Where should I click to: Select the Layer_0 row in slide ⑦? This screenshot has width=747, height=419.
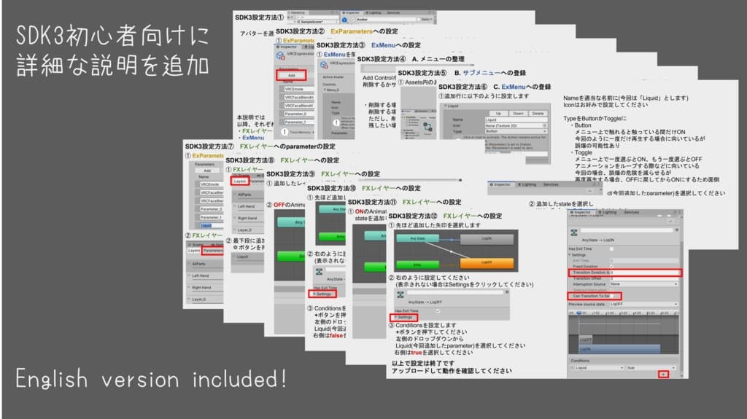coord(205,299)
